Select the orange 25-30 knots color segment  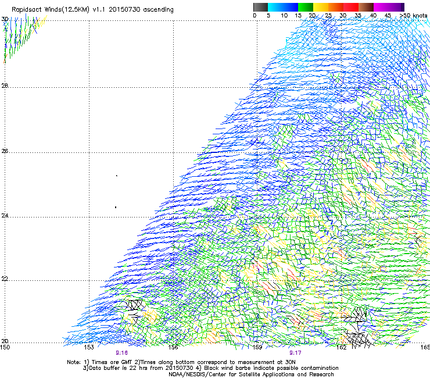[336, 7]
